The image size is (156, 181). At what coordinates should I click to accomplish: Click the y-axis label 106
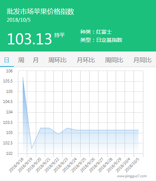pyautogui.click(x=9, y=71)
